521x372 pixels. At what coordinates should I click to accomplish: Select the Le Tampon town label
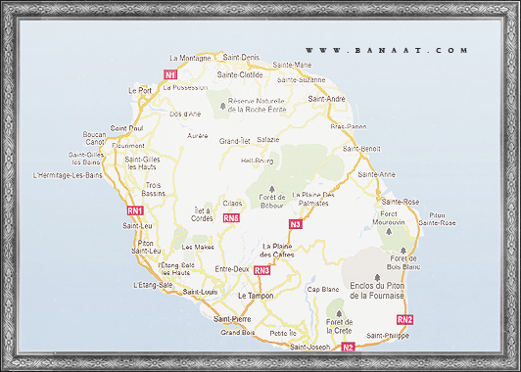(x=256, y=296)
